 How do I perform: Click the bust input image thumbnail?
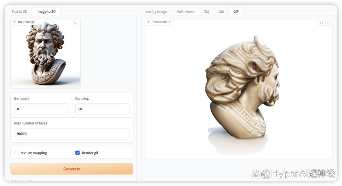click(46, 53)
